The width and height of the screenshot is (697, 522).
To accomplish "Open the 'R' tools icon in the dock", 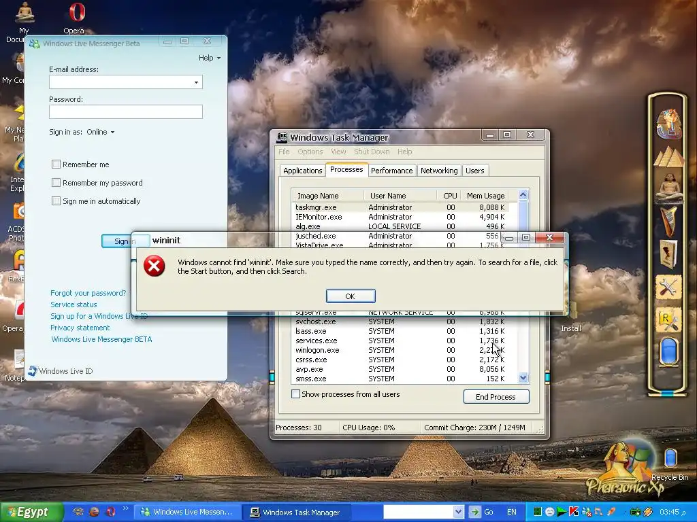I will point(668,319).
